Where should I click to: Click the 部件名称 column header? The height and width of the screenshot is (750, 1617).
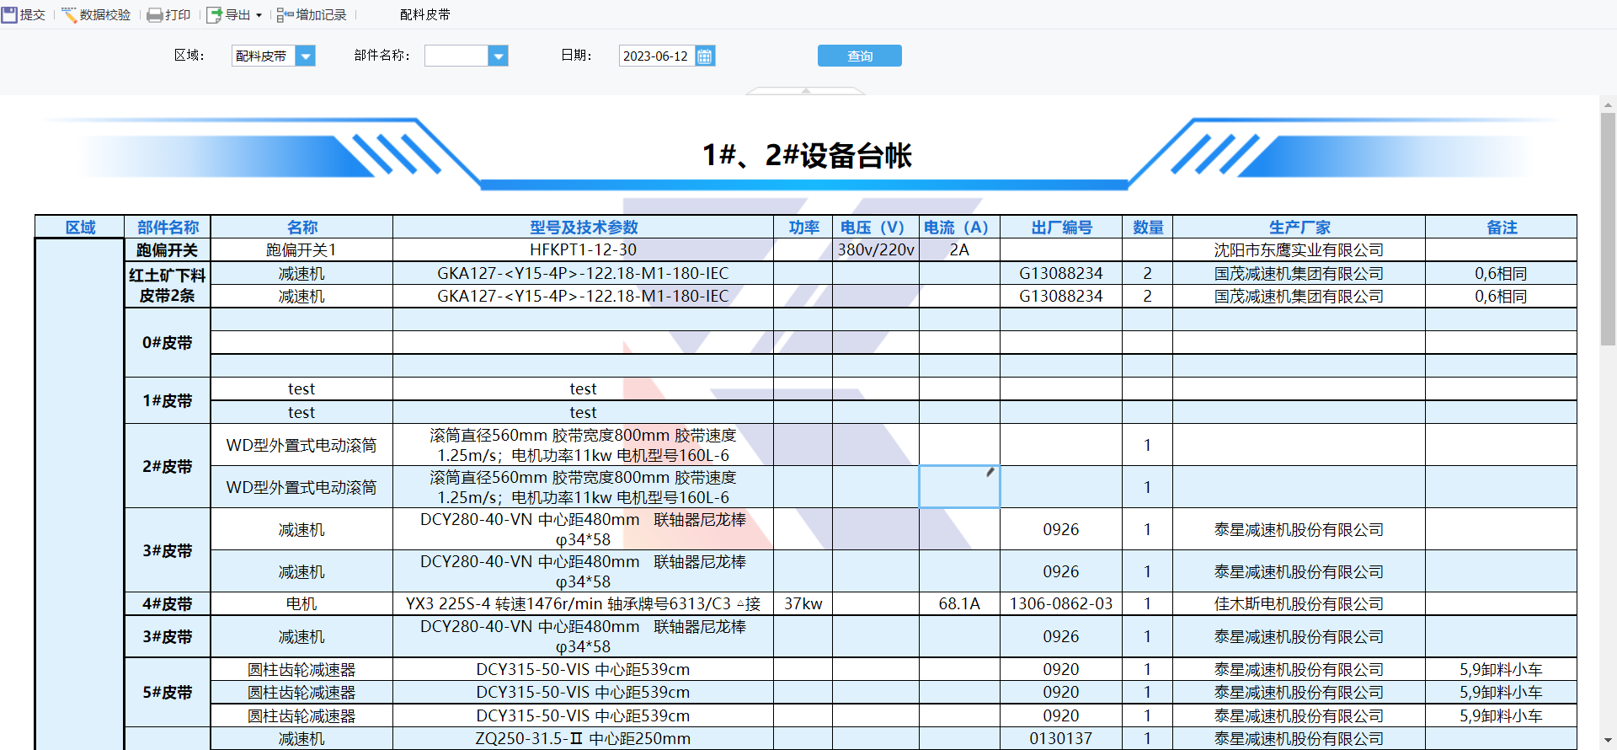point(168,227)
